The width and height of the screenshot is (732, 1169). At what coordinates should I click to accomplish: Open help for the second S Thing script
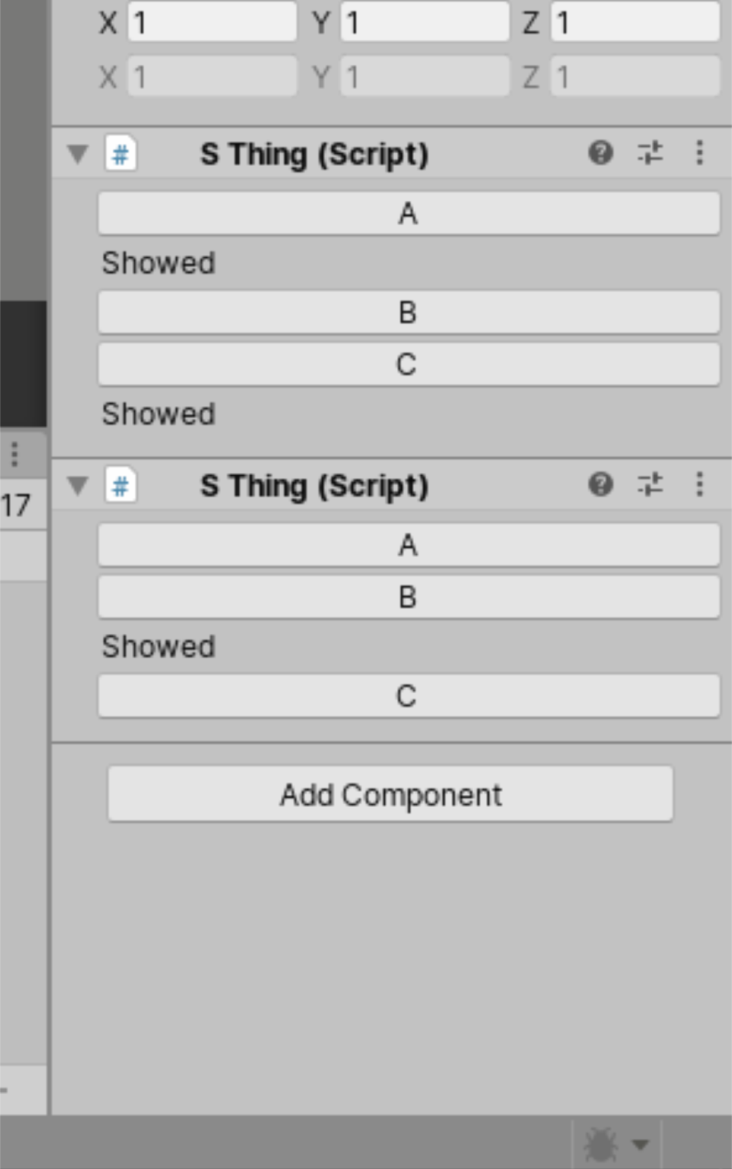point(600,485)
